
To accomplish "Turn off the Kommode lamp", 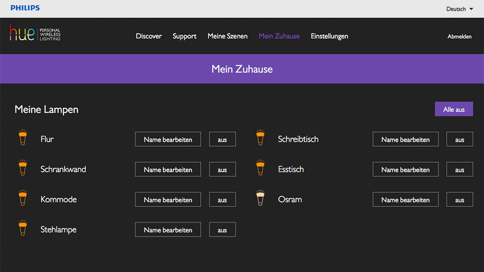I will pos(222,200).
